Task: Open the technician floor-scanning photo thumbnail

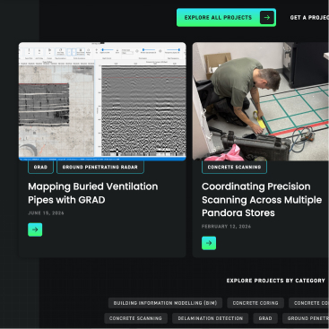Action: point(261,101)
